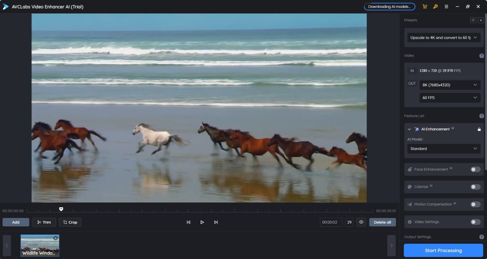Skip to the last frame
The width and height of the screenshot is (487, 259).
coord(216,222)
